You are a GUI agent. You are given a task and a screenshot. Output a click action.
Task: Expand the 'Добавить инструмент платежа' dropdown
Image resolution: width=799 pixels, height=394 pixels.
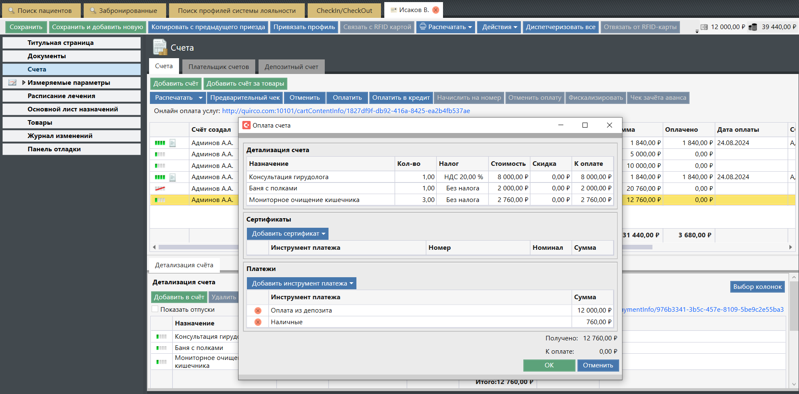(301, 283)
